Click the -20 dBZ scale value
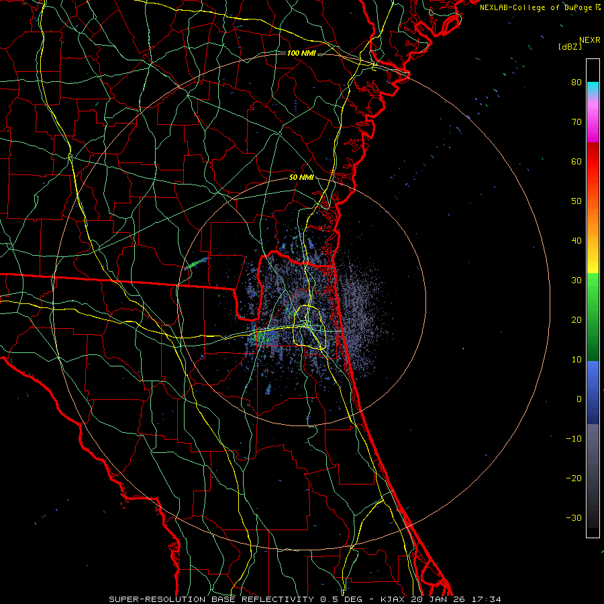The width and height of the screenshot is (604, 604). point(574,478)
